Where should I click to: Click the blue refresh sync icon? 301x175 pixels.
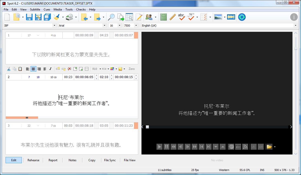242,17
